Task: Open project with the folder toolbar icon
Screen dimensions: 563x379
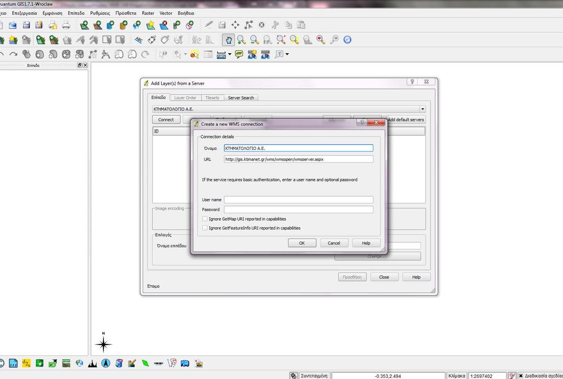Action: click(x=13, y=25)
